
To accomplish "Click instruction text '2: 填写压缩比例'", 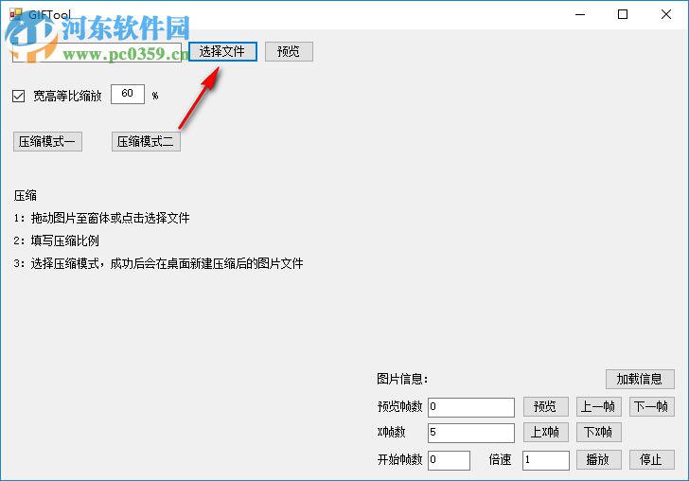I will point(56,240).
